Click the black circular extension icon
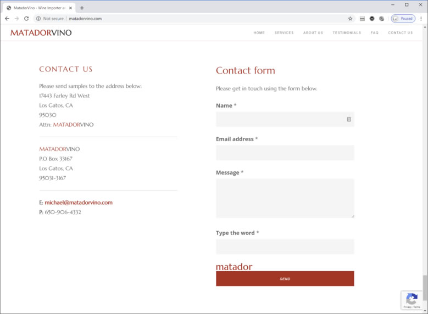The height and width of the screenshot is (314, 428). click(x=372, y=18)
